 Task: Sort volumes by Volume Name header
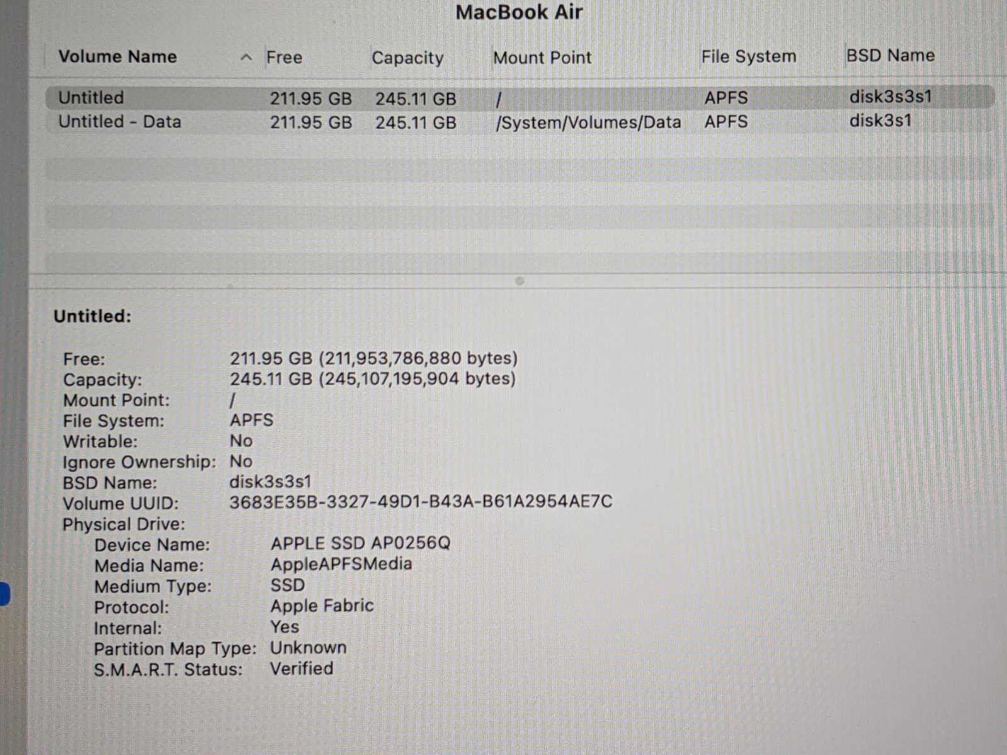pos(118,57)
